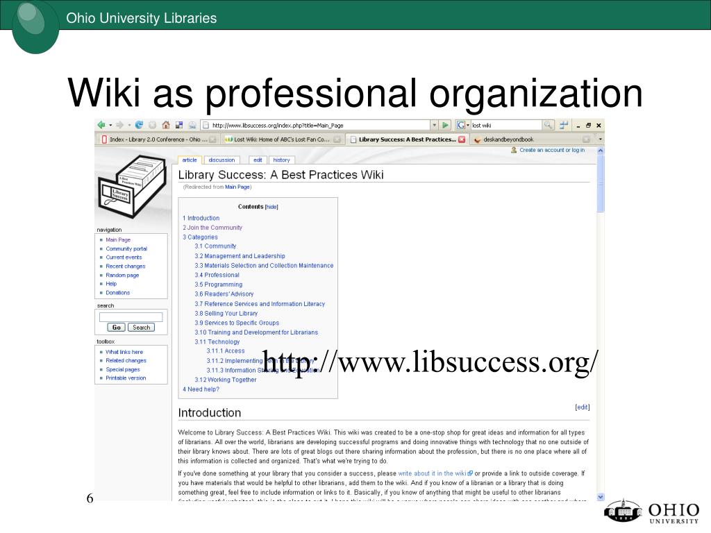Jump to 3.12 Working Together

coord(226,380)
